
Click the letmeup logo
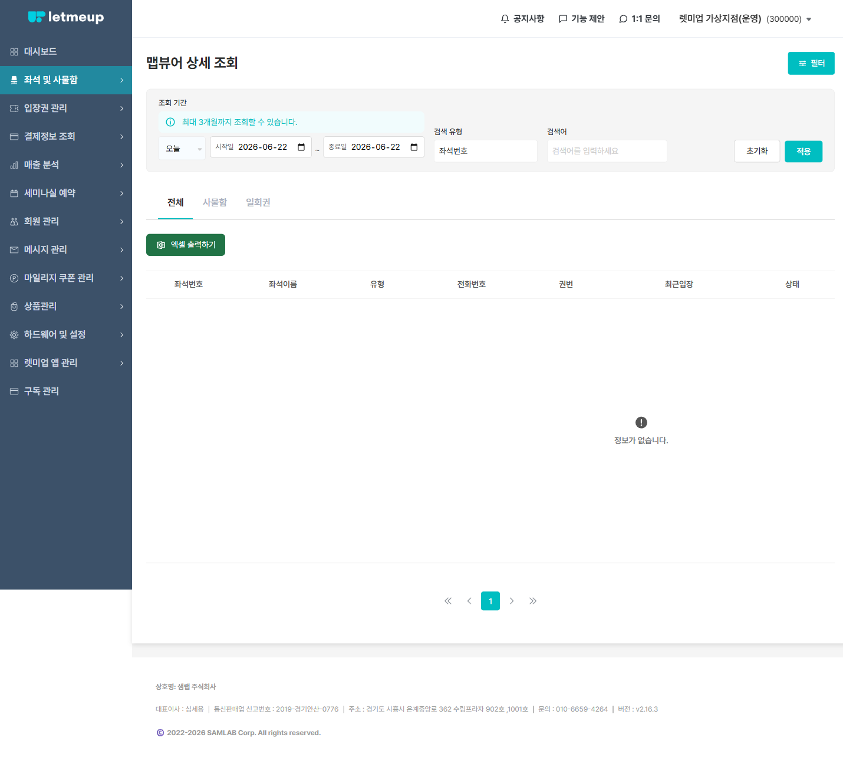pyautogui.click(x=66, y=17)
